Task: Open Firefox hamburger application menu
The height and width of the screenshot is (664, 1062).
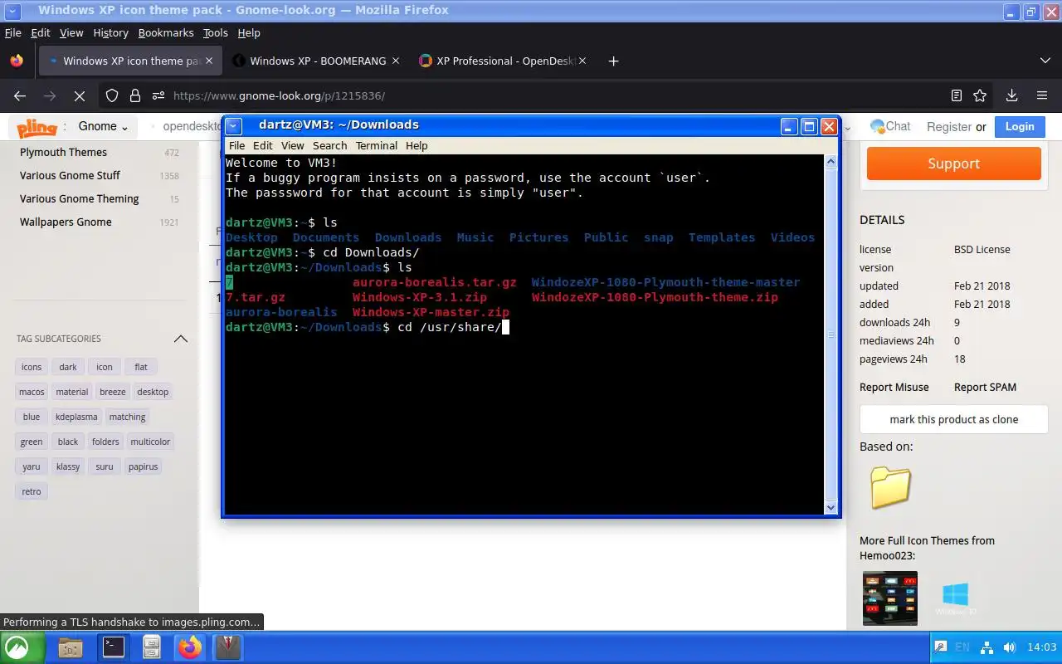Action: click(1042, 95)
